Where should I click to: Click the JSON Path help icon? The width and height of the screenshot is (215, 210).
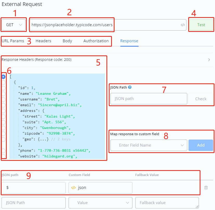[x=130, y=87]
